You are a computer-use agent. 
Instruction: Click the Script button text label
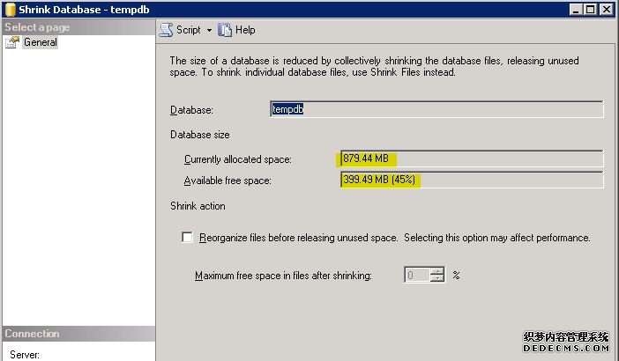(189, 30)
